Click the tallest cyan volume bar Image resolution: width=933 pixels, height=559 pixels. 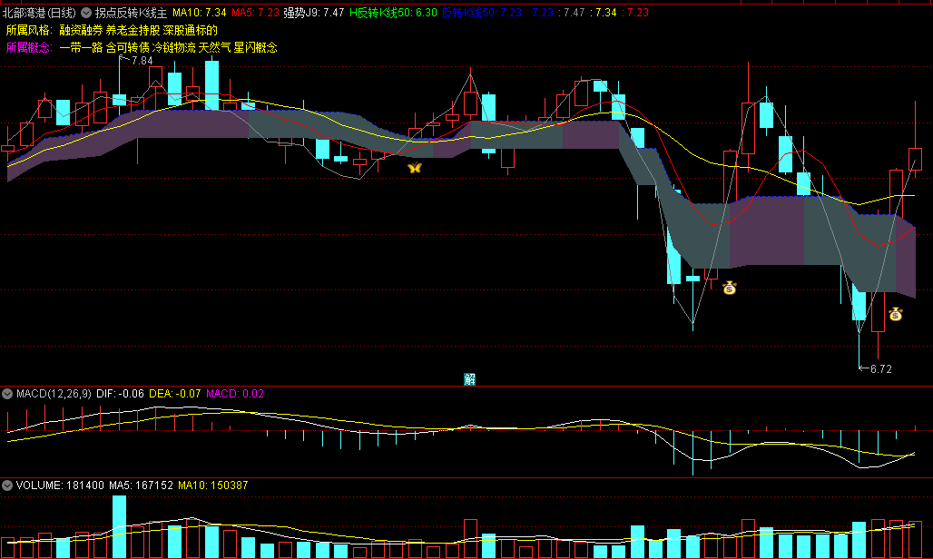119,527
